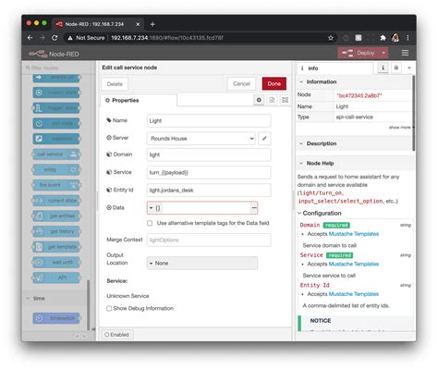The height and width of the screenshot is (370, 438).
Task: Focus the Name input field
Action: pyautogui.click(x=209, y=120)
